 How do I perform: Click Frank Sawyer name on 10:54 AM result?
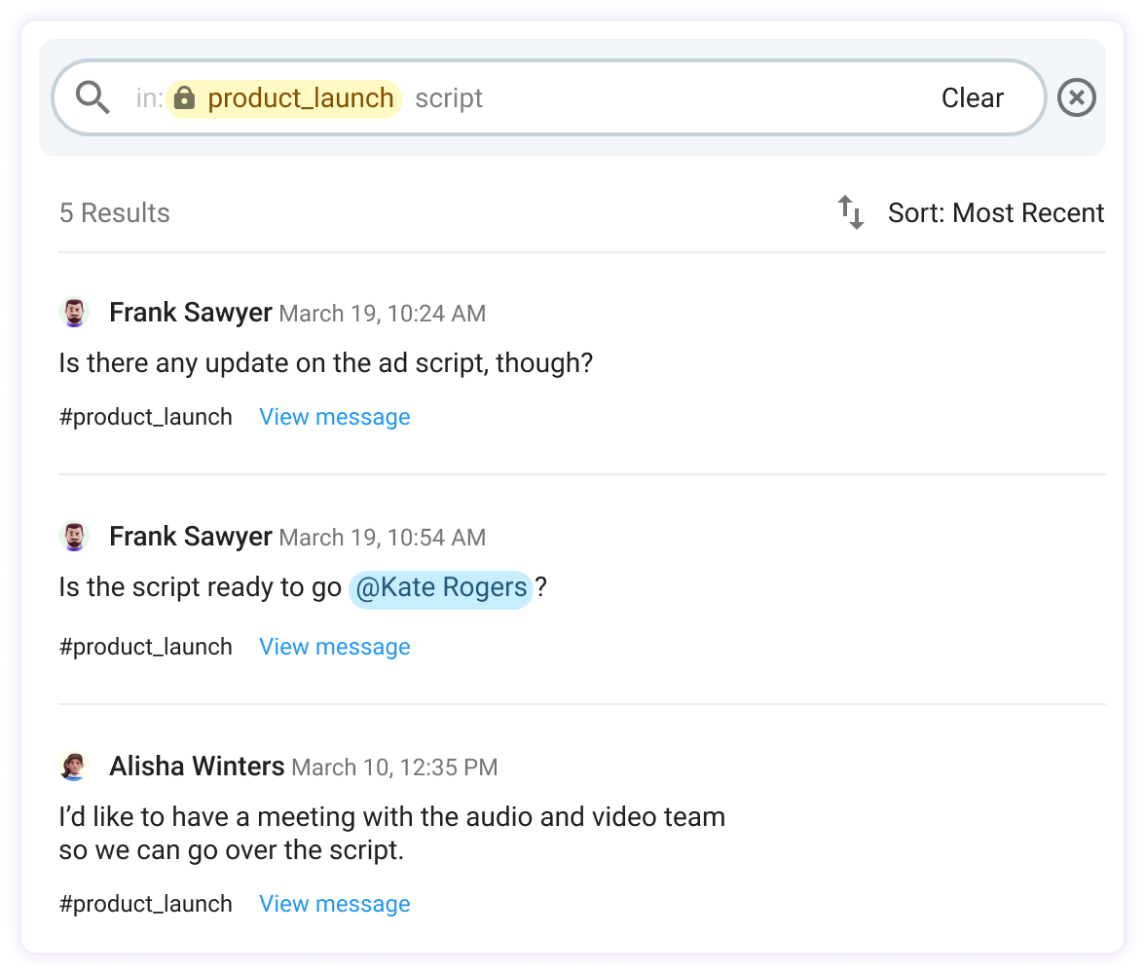pos(191,537)
